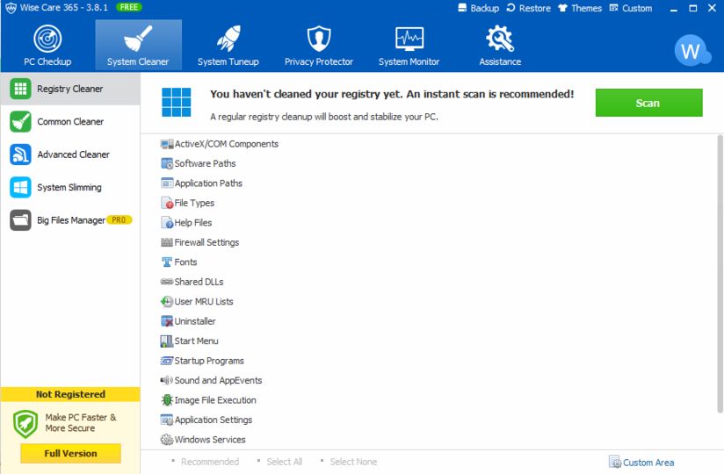Select the Startup Programs label
The image size is (724, 474).
tap(209, 361)
